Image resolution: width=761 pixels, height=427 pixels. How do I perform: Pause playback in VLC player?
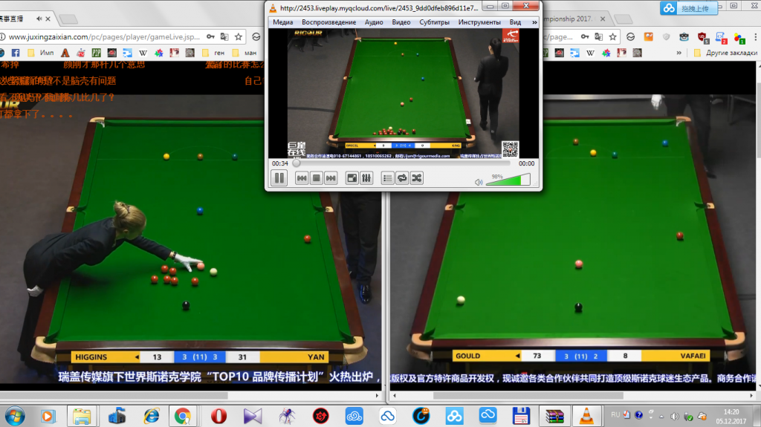[279, 178]
